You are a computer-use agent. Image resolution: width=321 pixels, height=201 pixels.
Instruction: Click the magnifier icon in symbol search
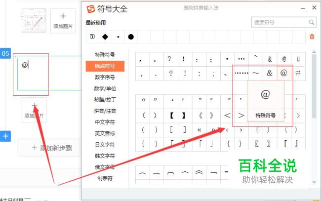(312, 22)
